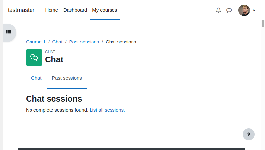Image resolution: width=265 pixels, height=150 pixels.
Task: Click the green Chat activity icon
Action: coord(34,58)
